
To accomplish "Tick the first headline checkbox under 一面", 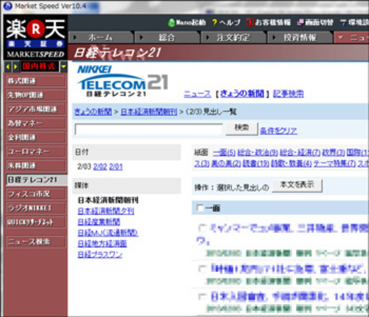I will click(x=202, y=228).
